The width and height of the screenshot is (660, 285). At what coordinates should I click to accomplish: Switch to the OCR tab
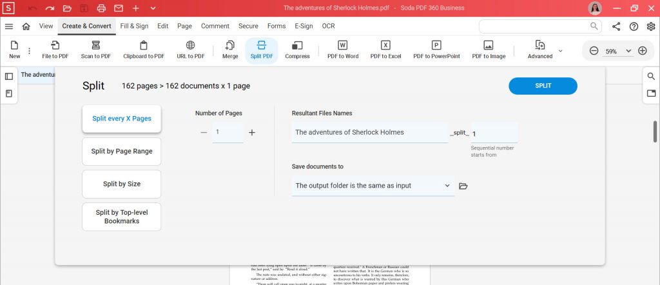pyautogui.click(x=328, y=26)
